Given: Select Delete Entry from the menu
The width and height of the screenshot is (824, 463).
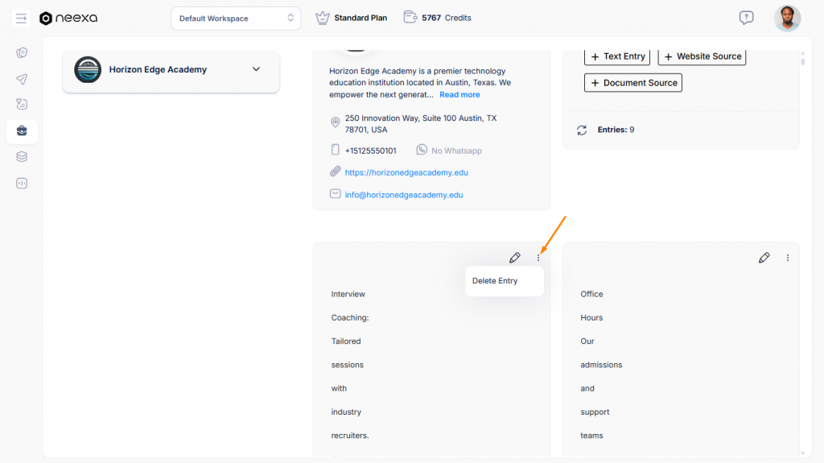Looking at the screenshot, I should point(495,281).
